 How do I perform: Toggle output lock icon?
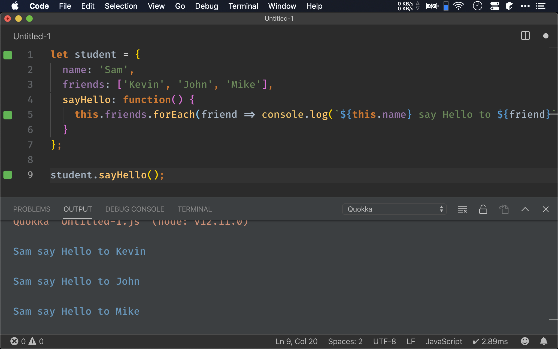(x=483, y=209)
